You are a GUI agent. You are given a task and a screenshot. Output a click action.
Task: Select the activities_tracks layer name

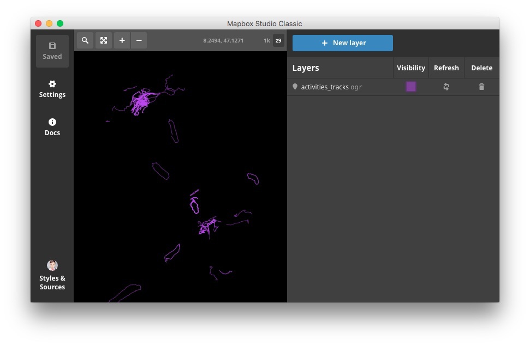pyautogui.click(x=325, y=87)
